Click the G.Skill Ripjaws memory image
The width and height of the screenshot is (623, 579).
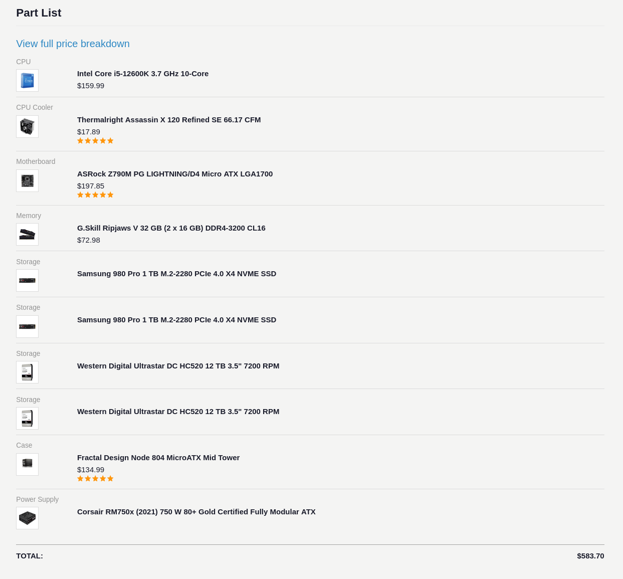27,234
